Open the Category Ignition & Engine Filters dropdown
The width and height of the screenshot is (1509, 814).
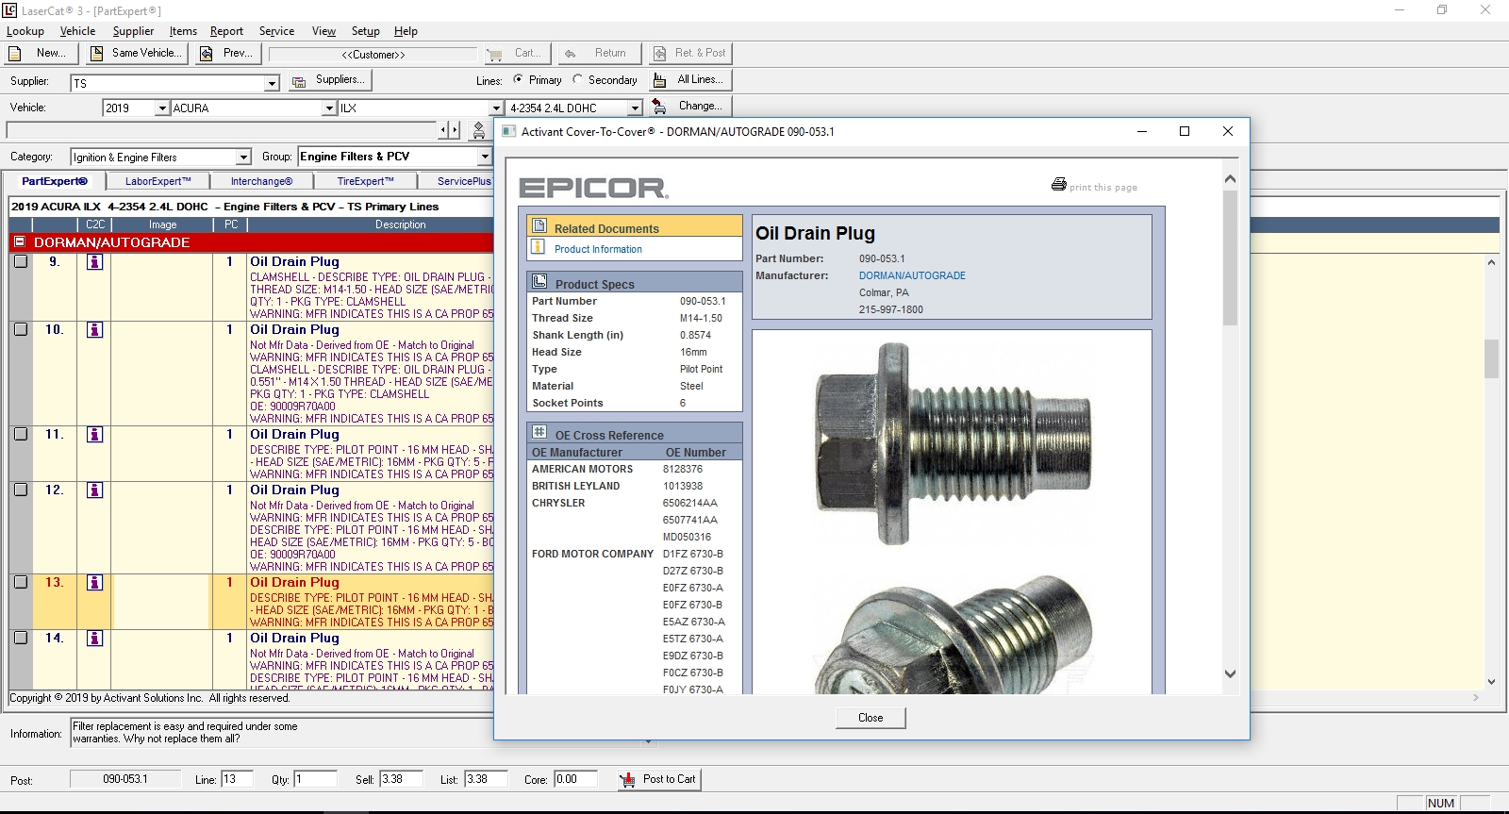coord(243,158)
